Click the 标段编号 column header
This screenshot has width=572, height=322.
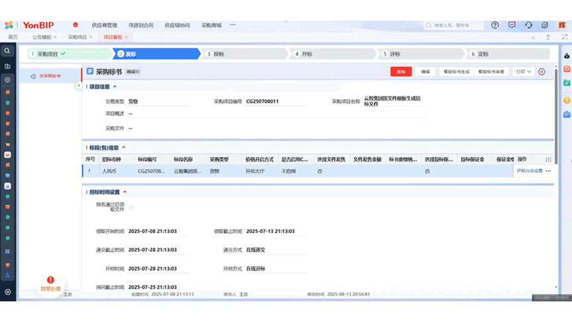[x=148, y=159]
